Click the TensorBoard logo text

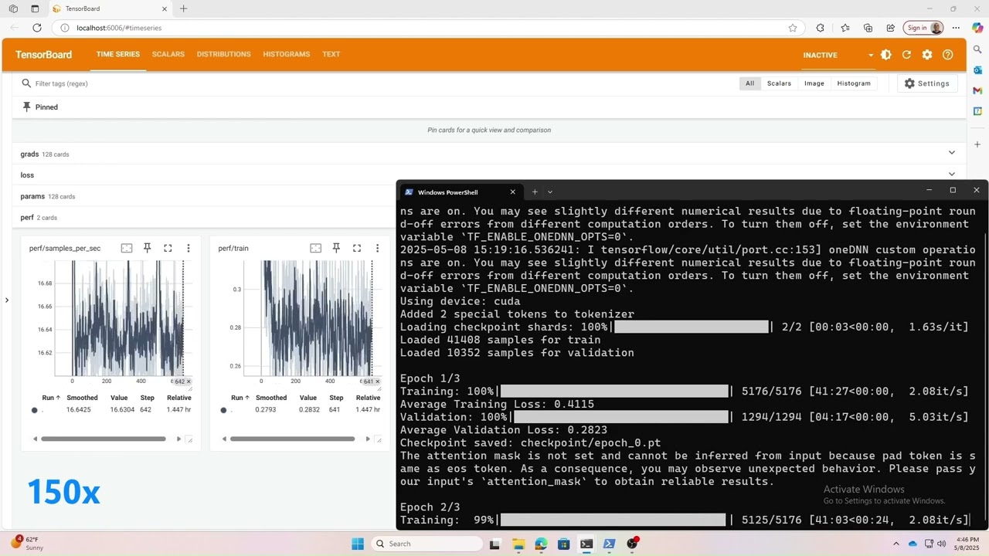[x=44, y=55]
